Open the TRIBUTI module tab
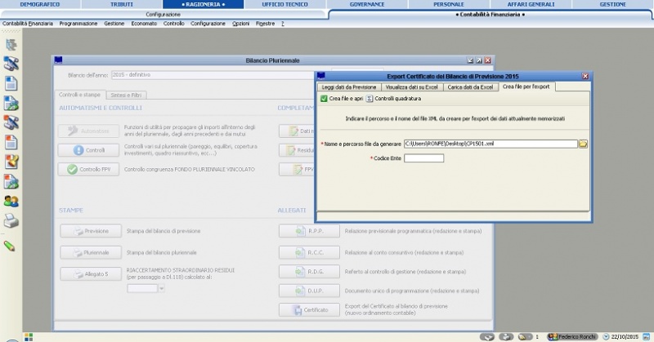Viewport: 654px width, 342px height. (123, 4)
